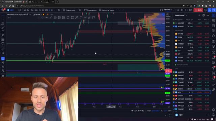Toggle lock all drawings icon
This screenshot has height=121, width=216.
point(3,67)
